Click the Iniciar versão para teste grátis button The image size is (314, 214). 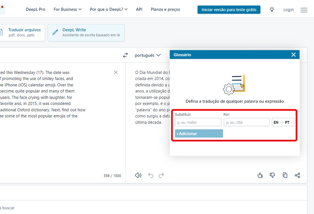click(x=229, y=10)
